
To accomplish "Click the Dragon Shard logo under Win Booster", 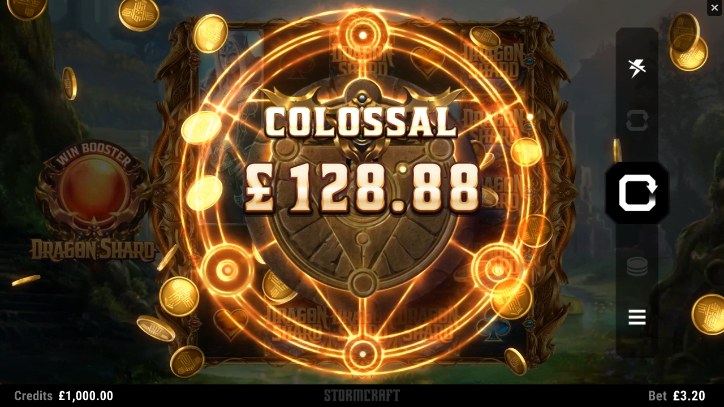I will click(93, 249).
